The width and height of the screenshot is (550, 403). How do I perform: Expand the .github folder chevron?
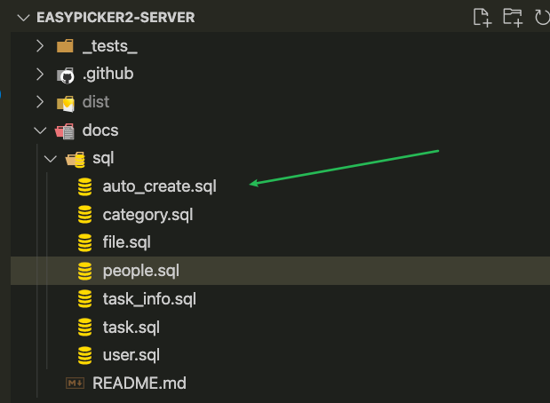click(x=40, y=74)
